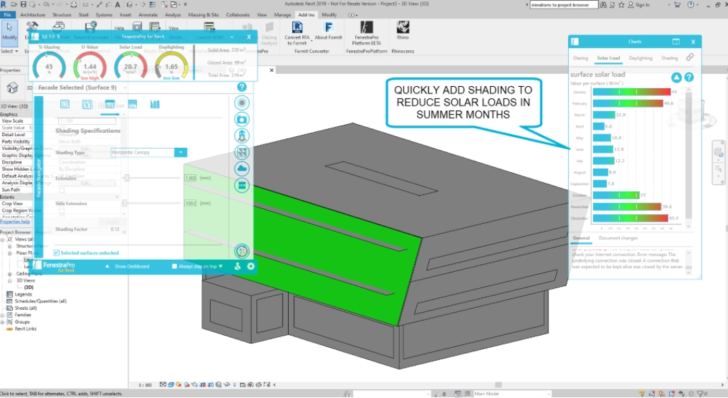The height and width of the screenshot is (398, 728).
Task: Open the Always stay on top dropdown arrow
Action: (x=220, y=266)
